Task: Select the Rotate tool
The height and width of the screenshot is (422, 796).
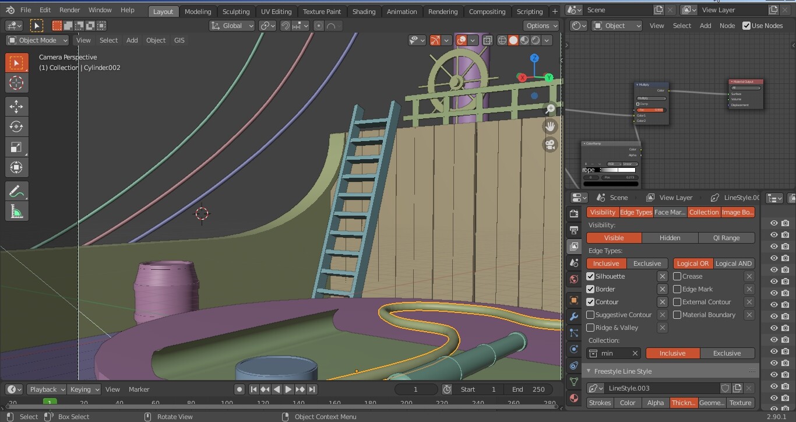Action: click(16, 126)
